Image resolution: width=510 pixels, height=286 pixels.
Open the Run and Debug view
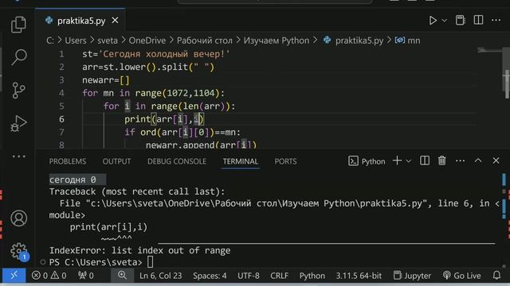18,123
